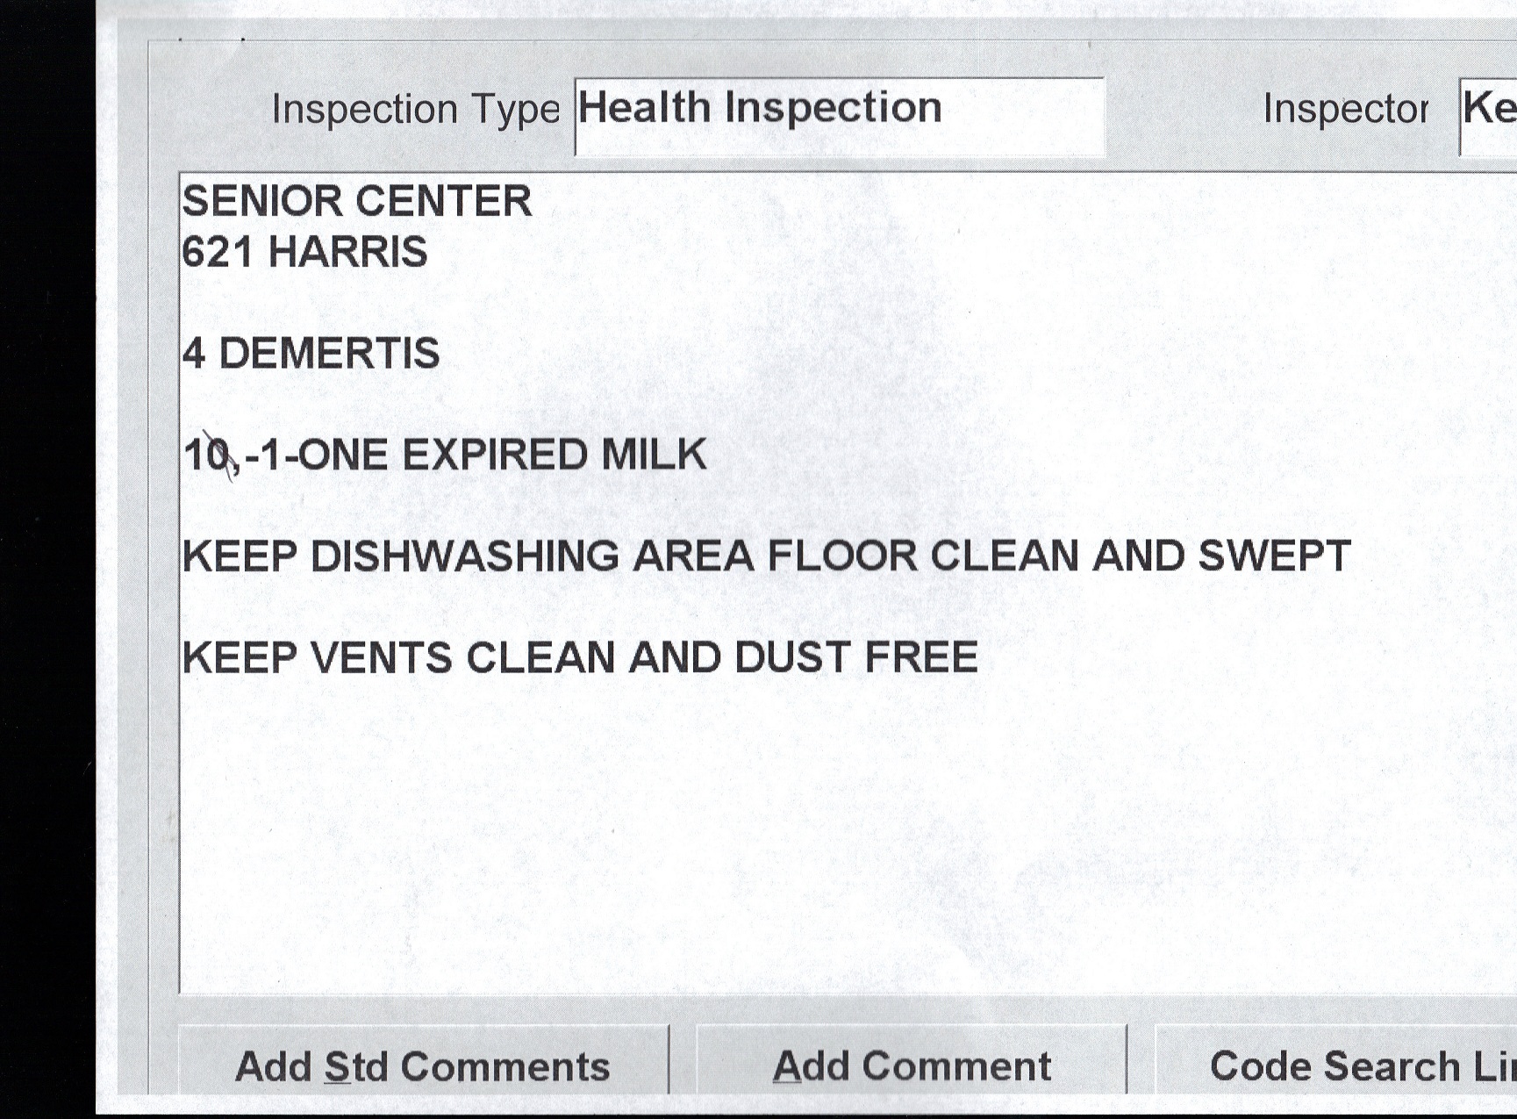Click the KEEP DISHWASHING AREA FLOOR line
This screenshot has width=1517, height=1119.
765,556
